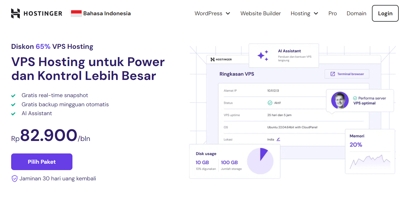Open the Pro menu item

coord(333,13)
